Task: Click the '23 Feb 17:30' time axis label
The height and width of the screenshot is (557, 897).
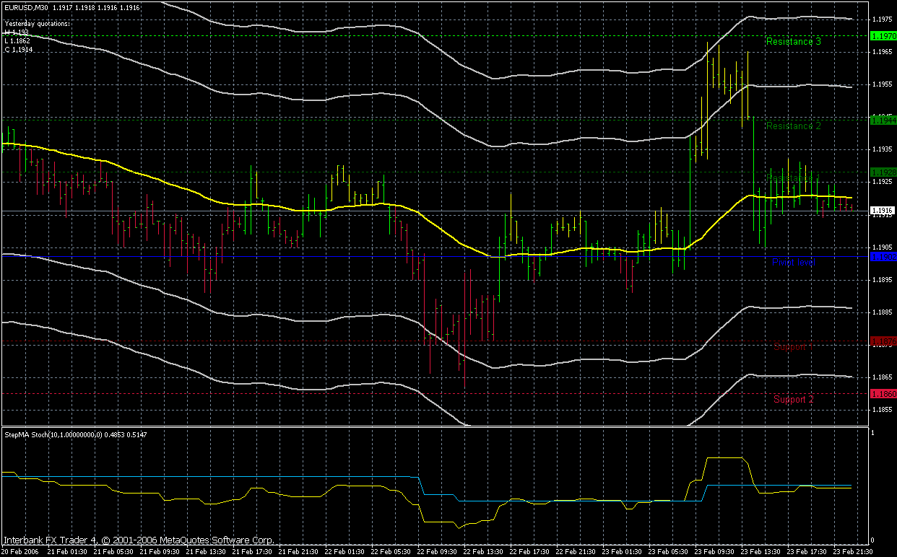Action: click(x=807, y=551)
